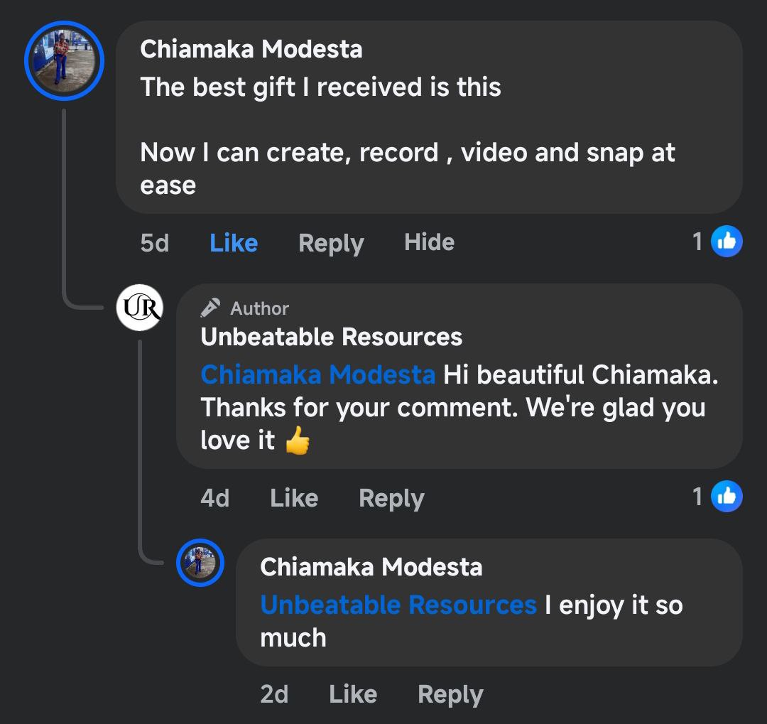Unlike the top comment via blue Like
Image resolution: width=767 pixels, height=724 pixels.
click(234, 243)
